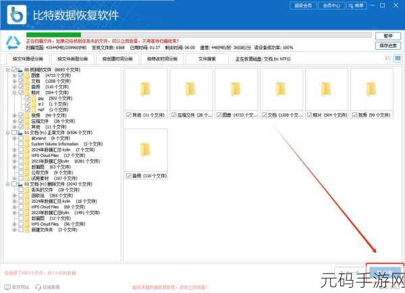Open the 按创建时间分类 tab
The height and width of the screenshot is (293, 405).
point(117,59)
